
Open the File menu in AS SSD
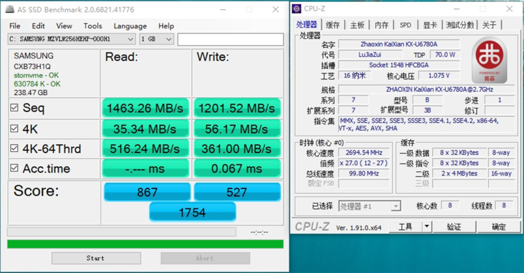coord(15,26)
